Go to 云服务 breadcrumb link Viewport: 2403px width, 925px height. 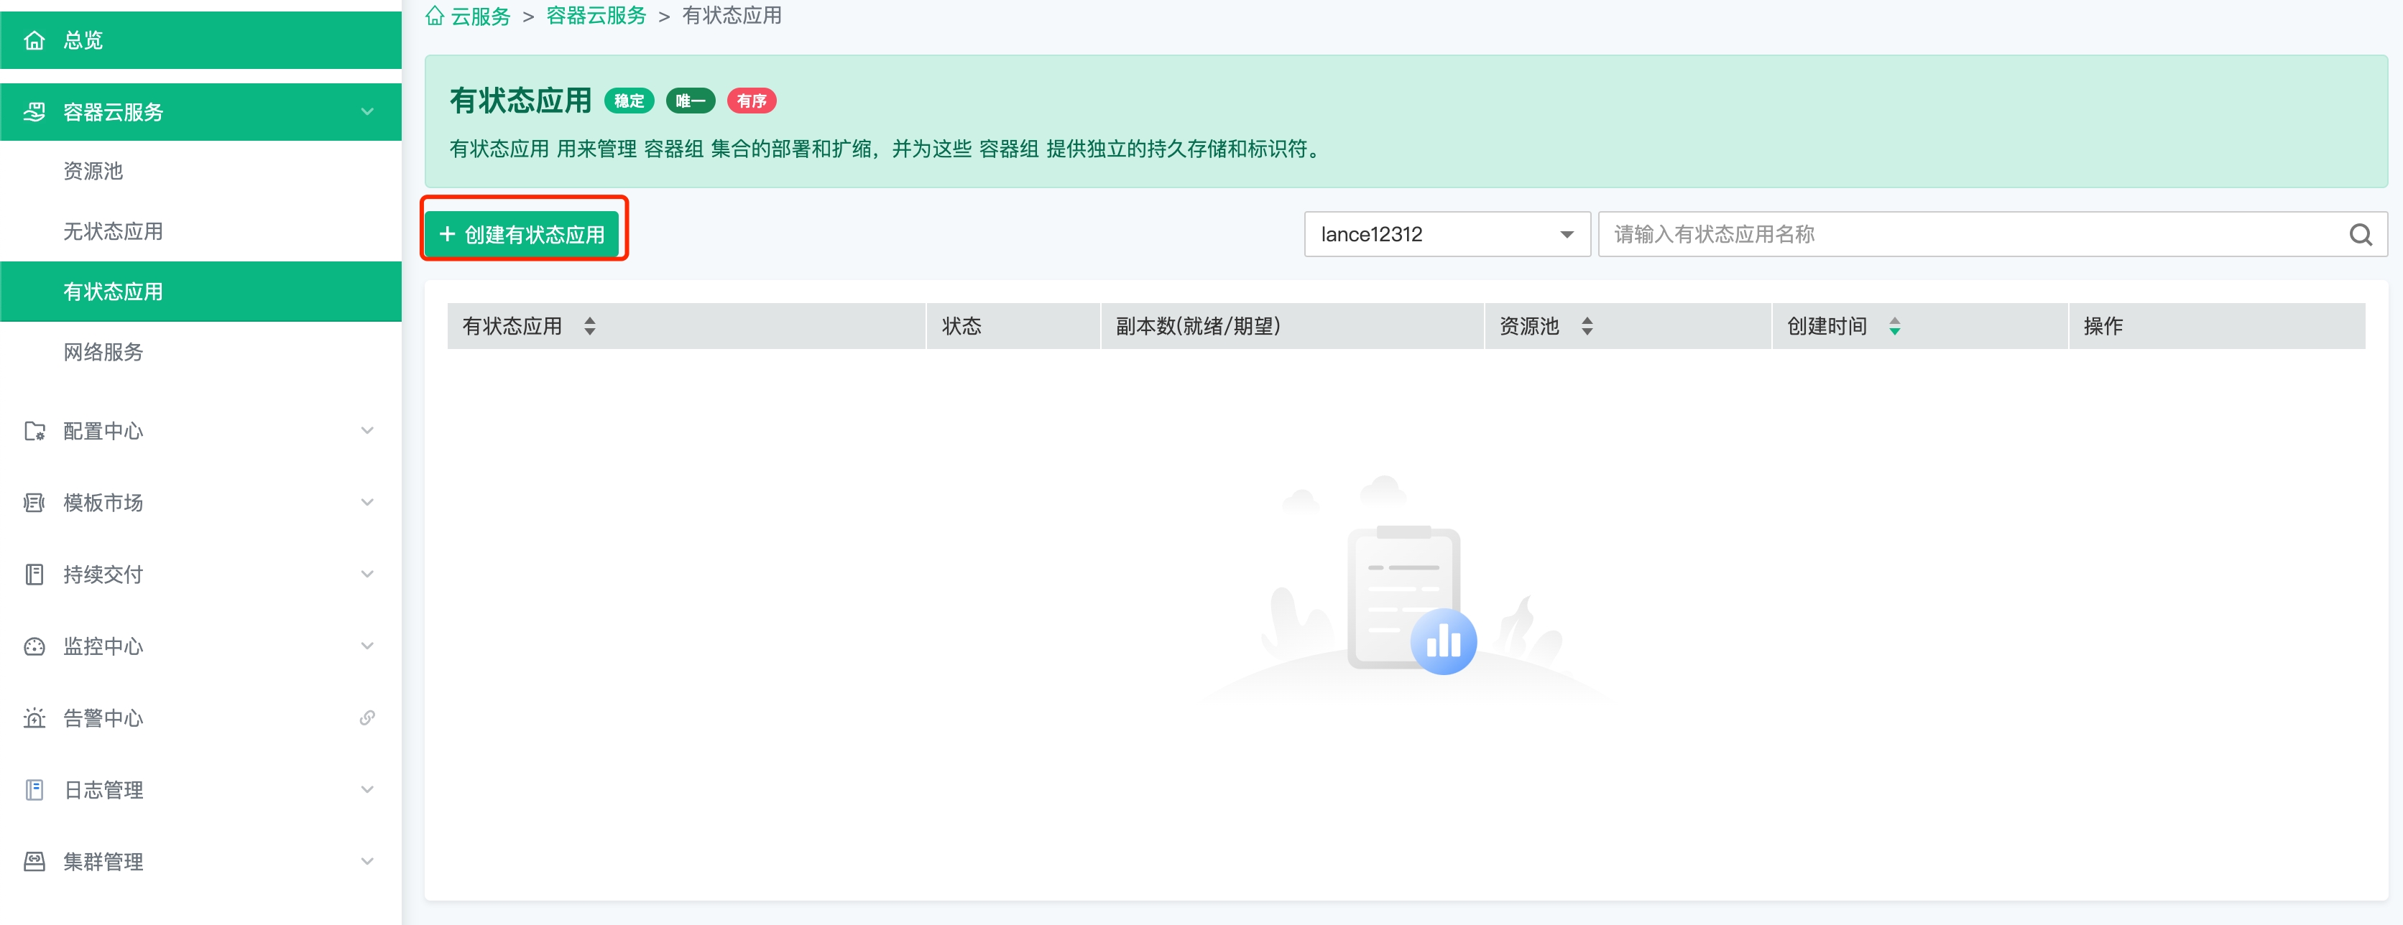[x=481, y=16]
